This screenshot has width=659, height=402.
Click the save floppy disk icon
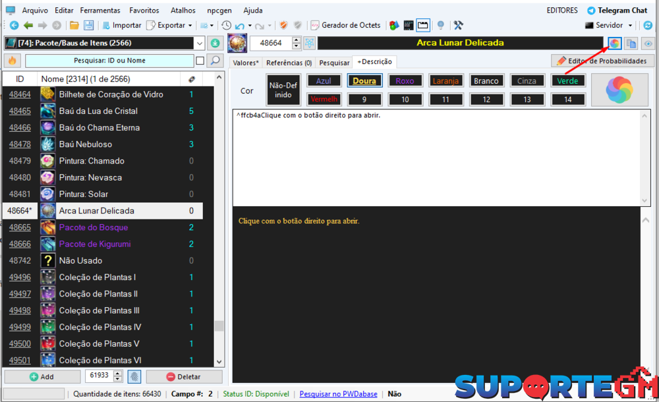tap(87, 25)
